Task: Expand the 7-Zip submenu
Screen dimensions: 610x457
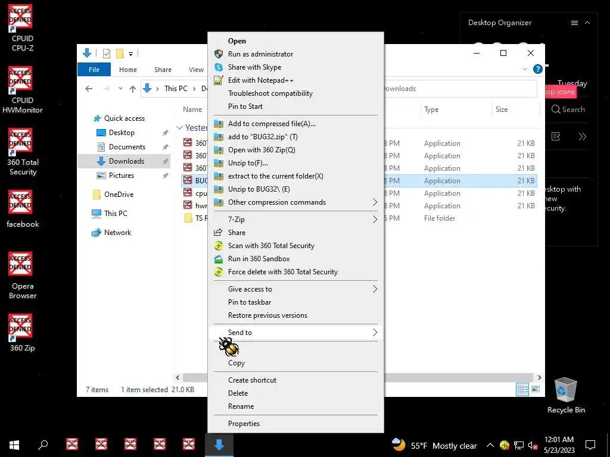Action: pyautogui.click(x=295, y=219)
